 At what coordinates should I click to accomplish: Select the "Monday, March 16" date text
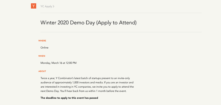(x=51, y=63)
